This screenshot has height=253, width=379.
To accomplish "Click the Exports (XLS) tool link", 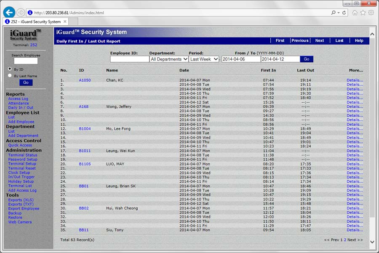I will 21,200.
